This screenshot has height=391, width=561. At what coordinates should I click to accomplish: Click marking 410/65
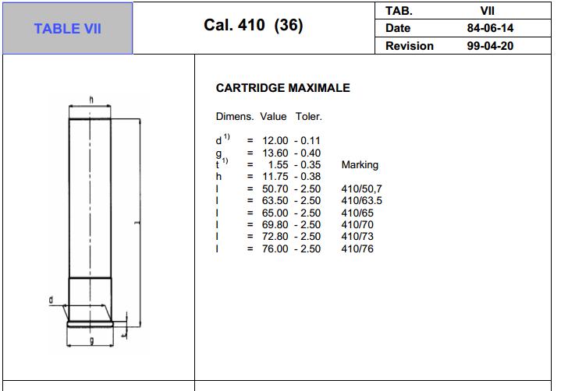357,213
